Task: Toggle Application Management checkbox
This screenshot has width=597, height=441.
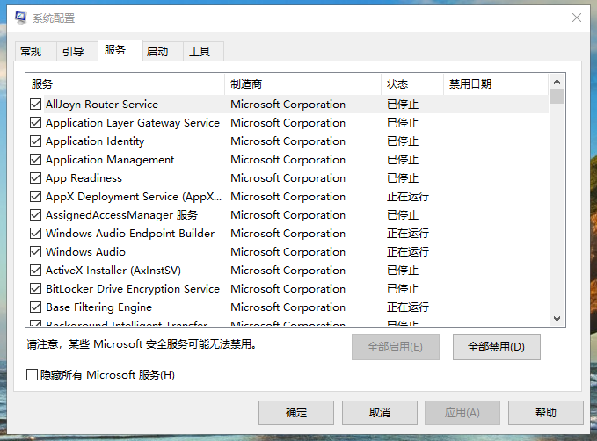Action: [36, 159]
